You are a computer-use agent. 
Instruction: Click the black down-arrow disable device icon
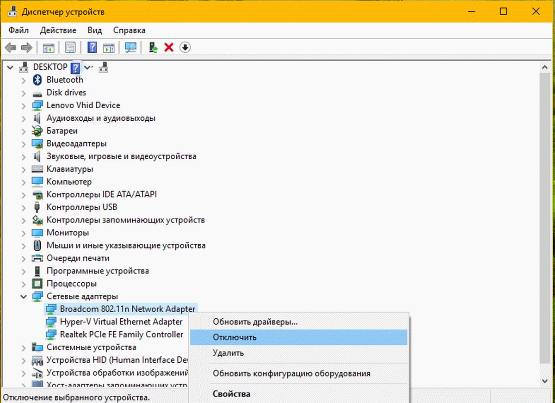point(185,47)
